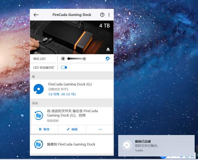Screen dimensions: 198x160
Task: Click 刚刚更新 status text
Action: (53, 121)
